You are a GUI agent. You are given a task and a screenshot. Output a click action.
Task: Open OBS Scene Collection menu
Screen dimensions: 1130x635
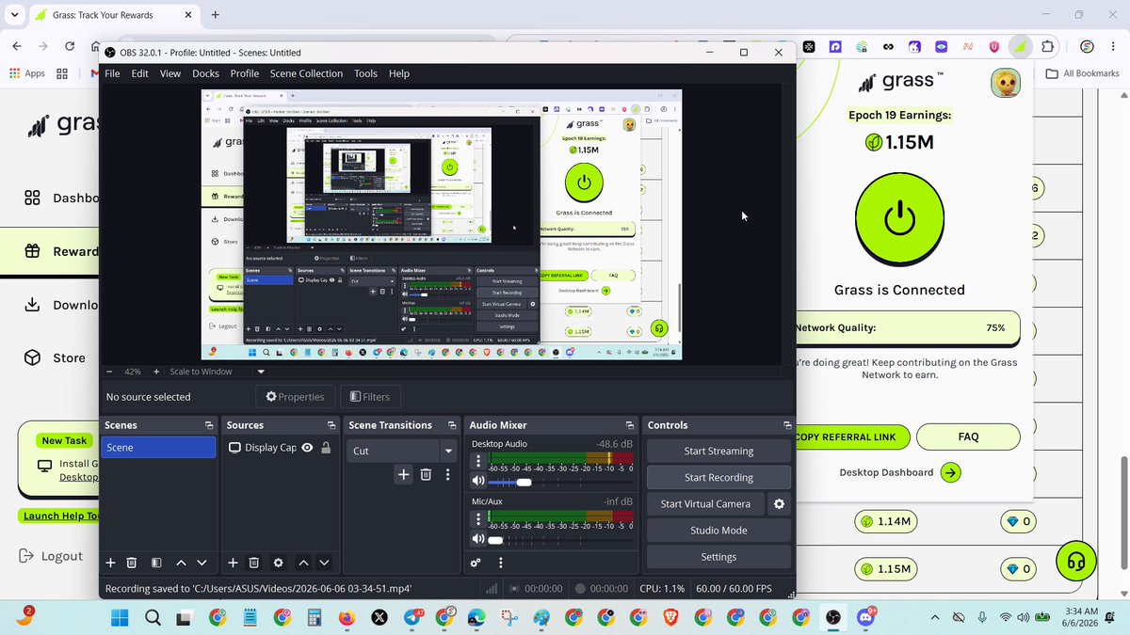pos(307,73)
